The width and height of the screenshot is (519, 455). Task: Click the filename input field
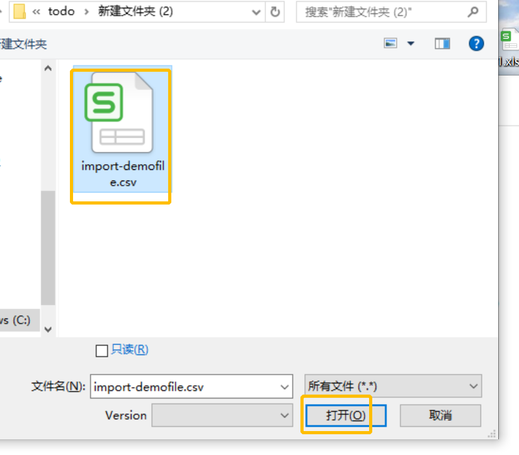point(191,386)
